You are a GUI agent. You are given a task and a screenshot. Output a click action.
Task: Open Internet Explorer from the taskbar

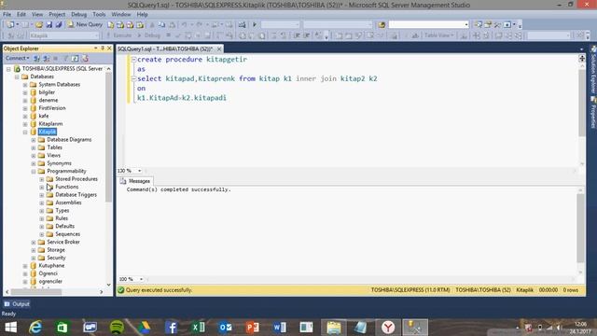tap(35, 328)
